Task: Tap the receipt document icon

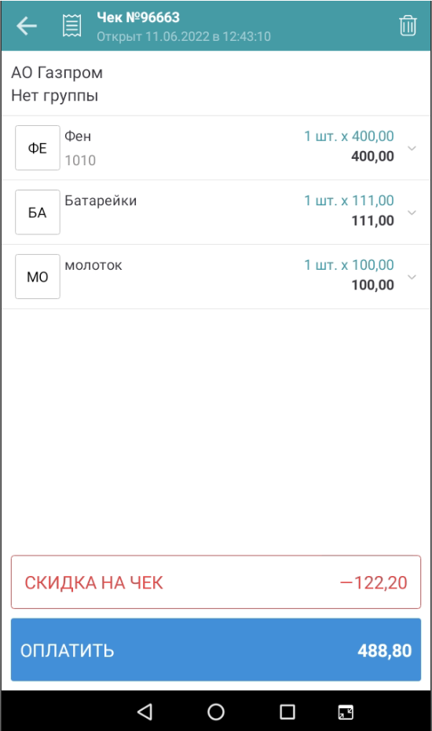Action: (71, 26)
